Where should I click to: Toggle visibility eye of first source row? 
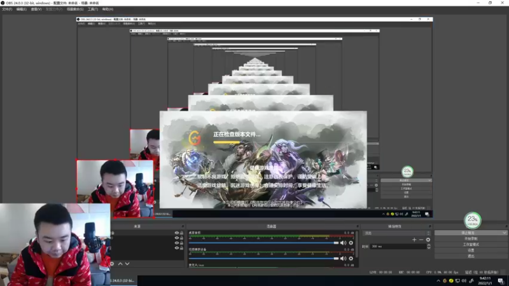tap(177, 233)
